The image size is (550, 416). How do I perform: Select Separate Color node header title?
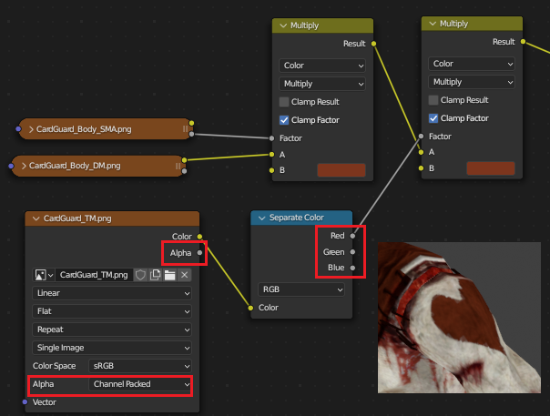tap(296, 218)
